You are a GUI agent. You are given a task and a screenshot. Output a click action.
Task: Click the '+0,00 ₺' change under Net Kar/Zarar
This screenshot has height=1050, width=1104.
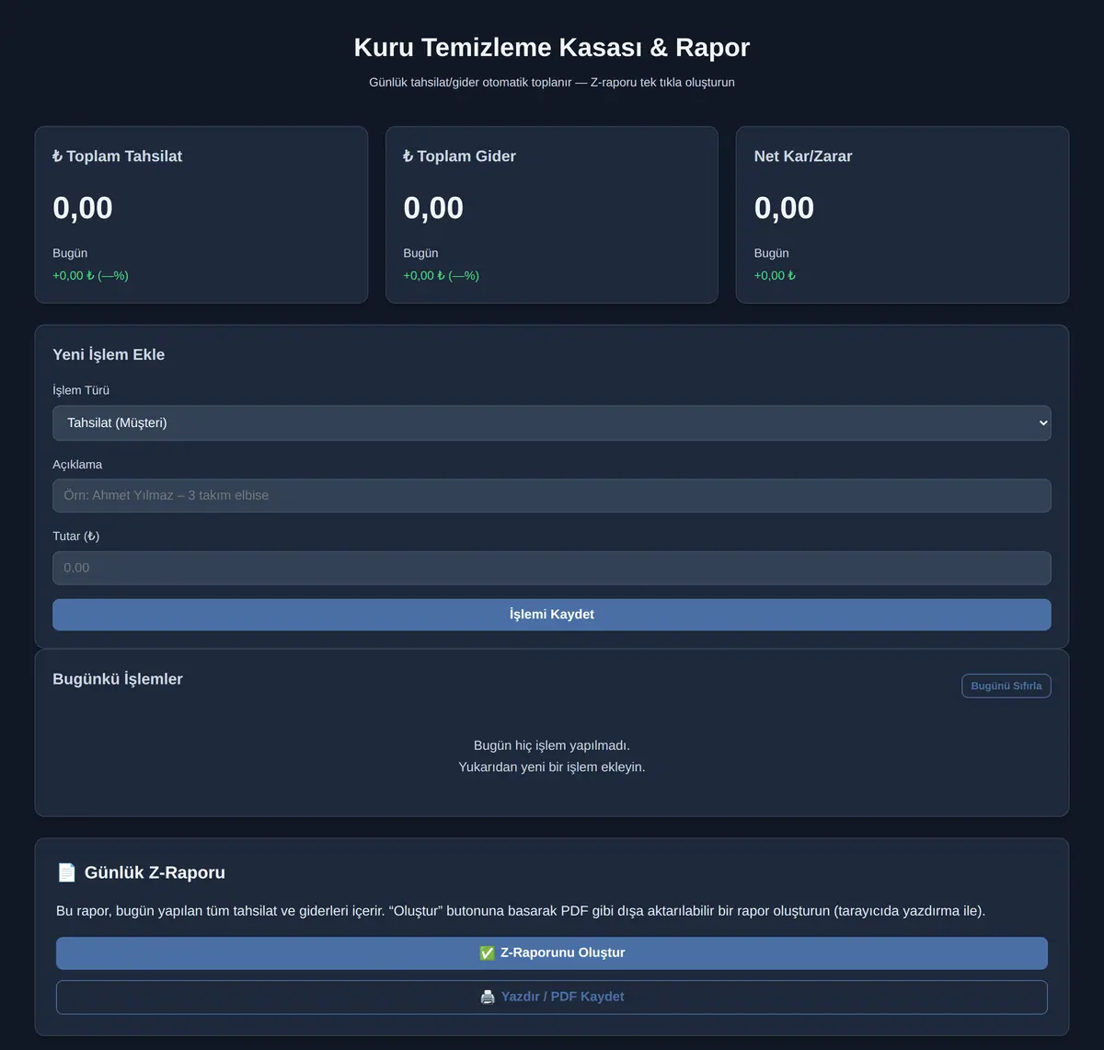pyautogui.click(x=775, y=275)
